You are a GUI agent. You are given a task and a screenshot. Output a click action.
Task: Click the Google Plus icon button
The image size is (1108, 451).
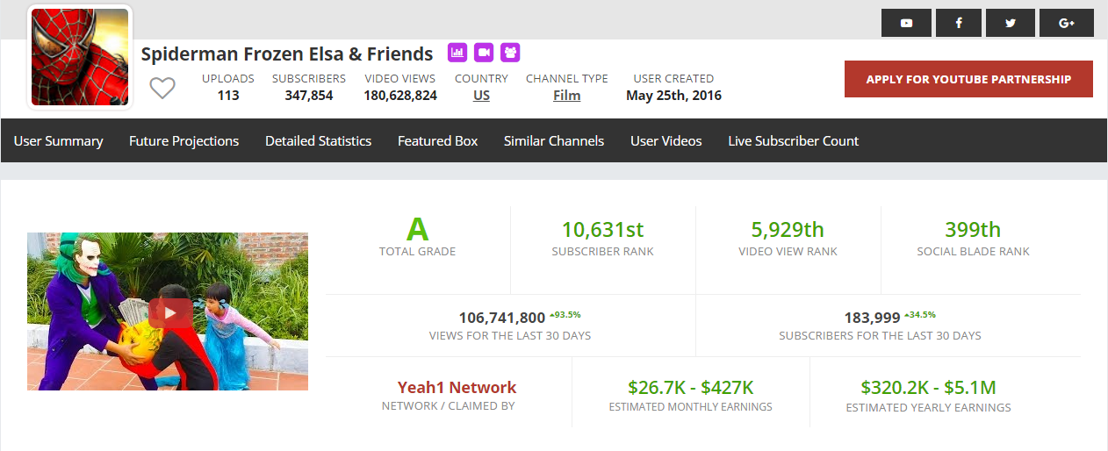tap(1066, 23)
